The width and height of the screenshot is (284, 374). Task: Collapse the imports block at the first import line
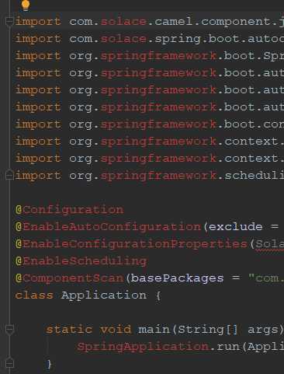tap(9, 22)
